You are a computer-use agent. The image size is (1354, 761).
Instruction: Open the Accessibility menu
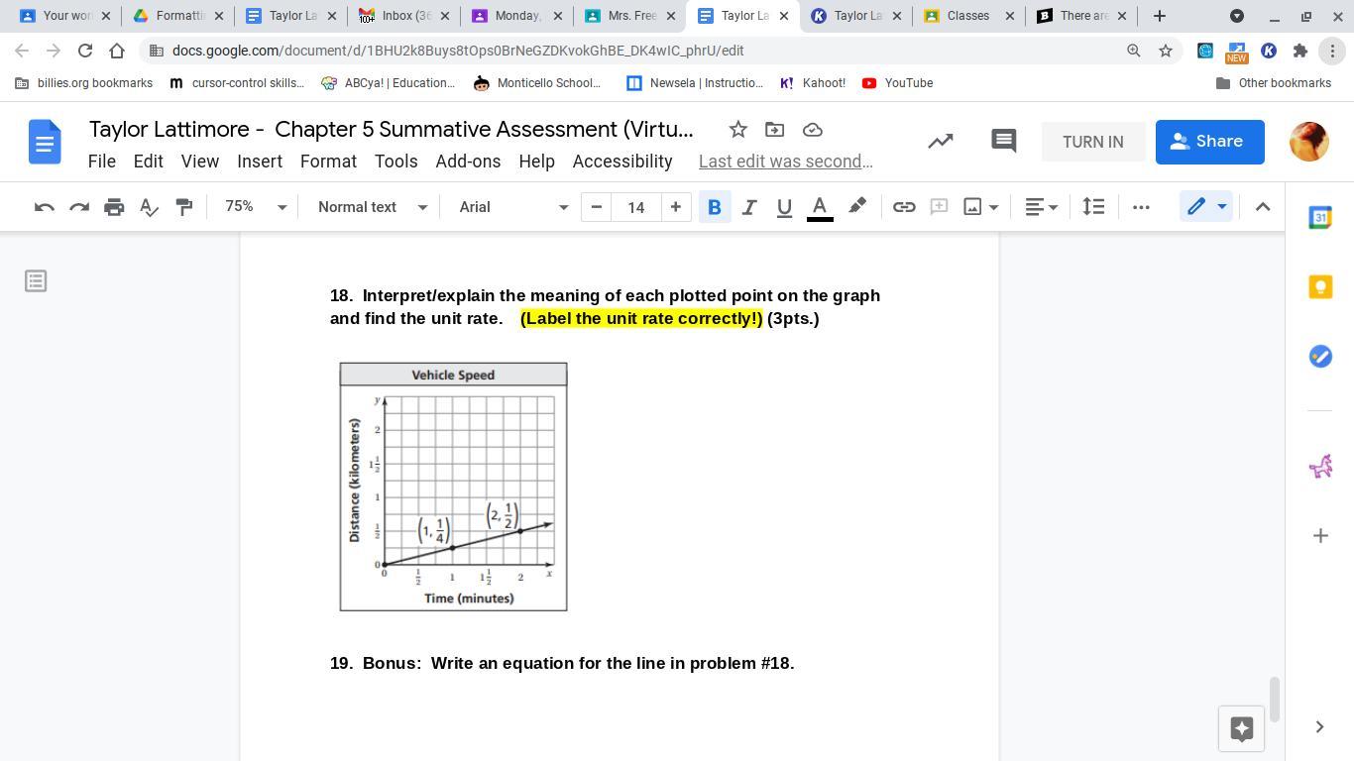tap(622, 162)
